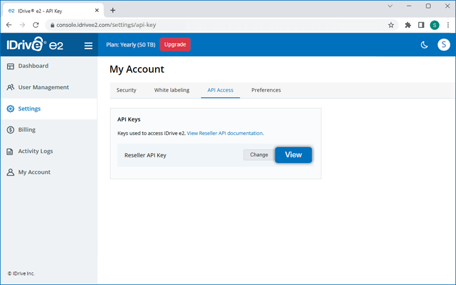Click the Settings gear icon in sidebar
The image size is (456, 285).
pyautogui.click(x=10, y=109)
